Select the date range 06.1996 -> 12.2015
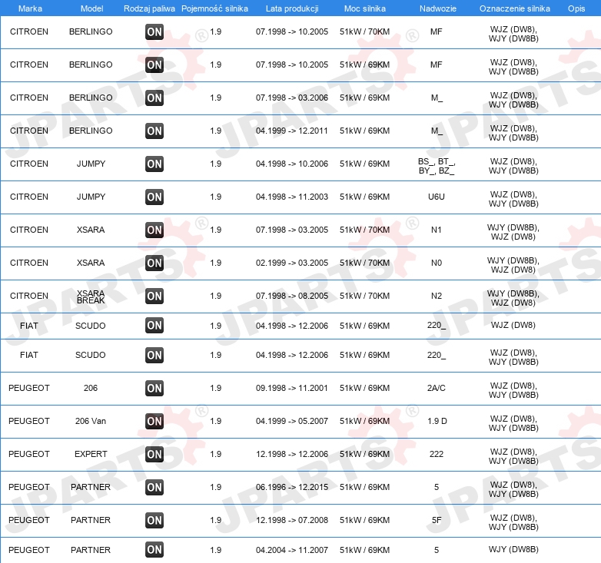 (x=292, y=487)
